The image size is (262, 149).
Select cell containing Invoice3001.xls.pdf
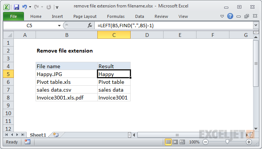point(67,98)
